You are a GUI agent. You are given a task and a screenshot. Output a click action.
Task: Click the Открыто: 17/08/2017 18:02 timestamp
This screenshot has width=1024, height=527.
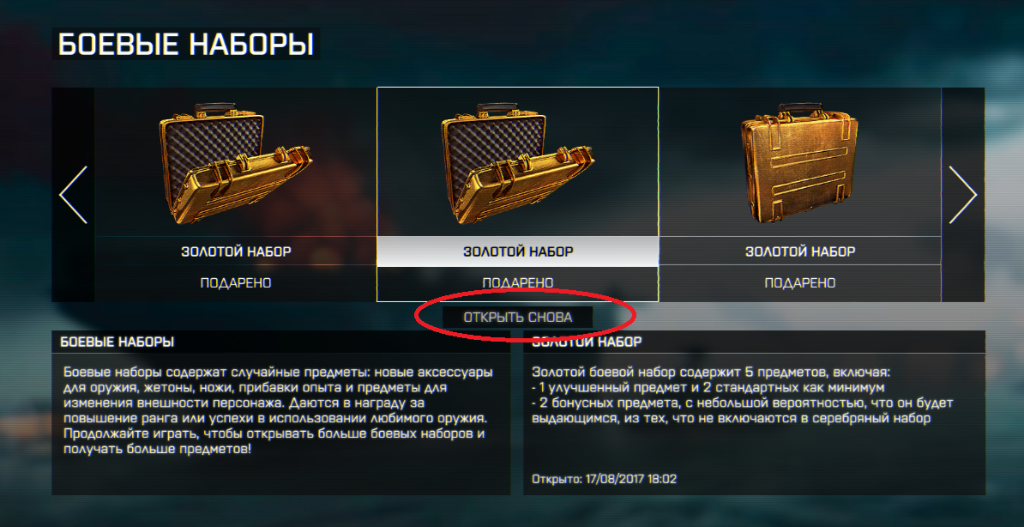click(604, 479)
